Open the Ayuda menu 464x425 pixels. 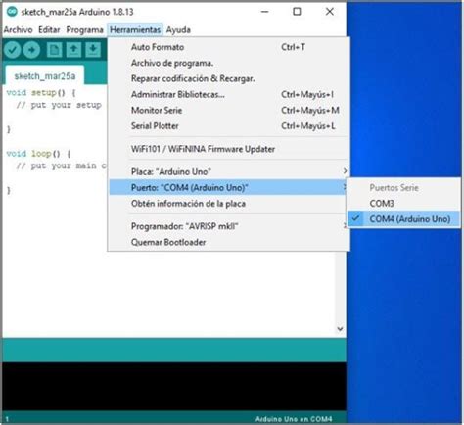[x=178, y=30]
